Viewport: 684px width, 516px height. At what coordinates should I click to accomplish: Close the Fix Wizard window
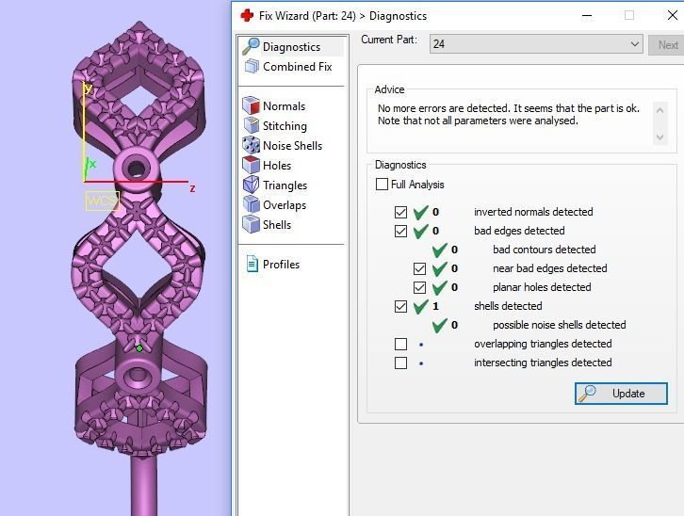[x=672, y=16]
